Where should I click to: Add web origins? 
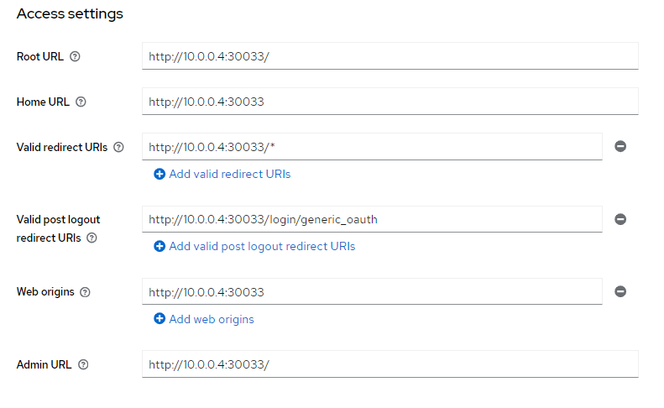(204, 319)
